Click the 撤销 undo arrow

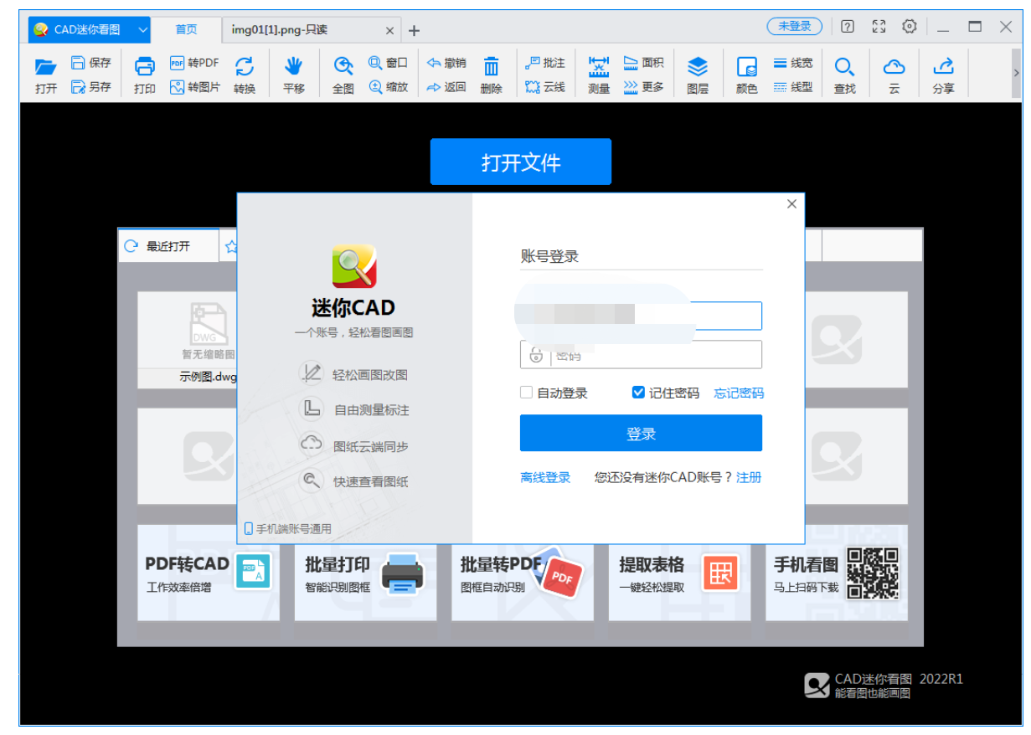434,62
